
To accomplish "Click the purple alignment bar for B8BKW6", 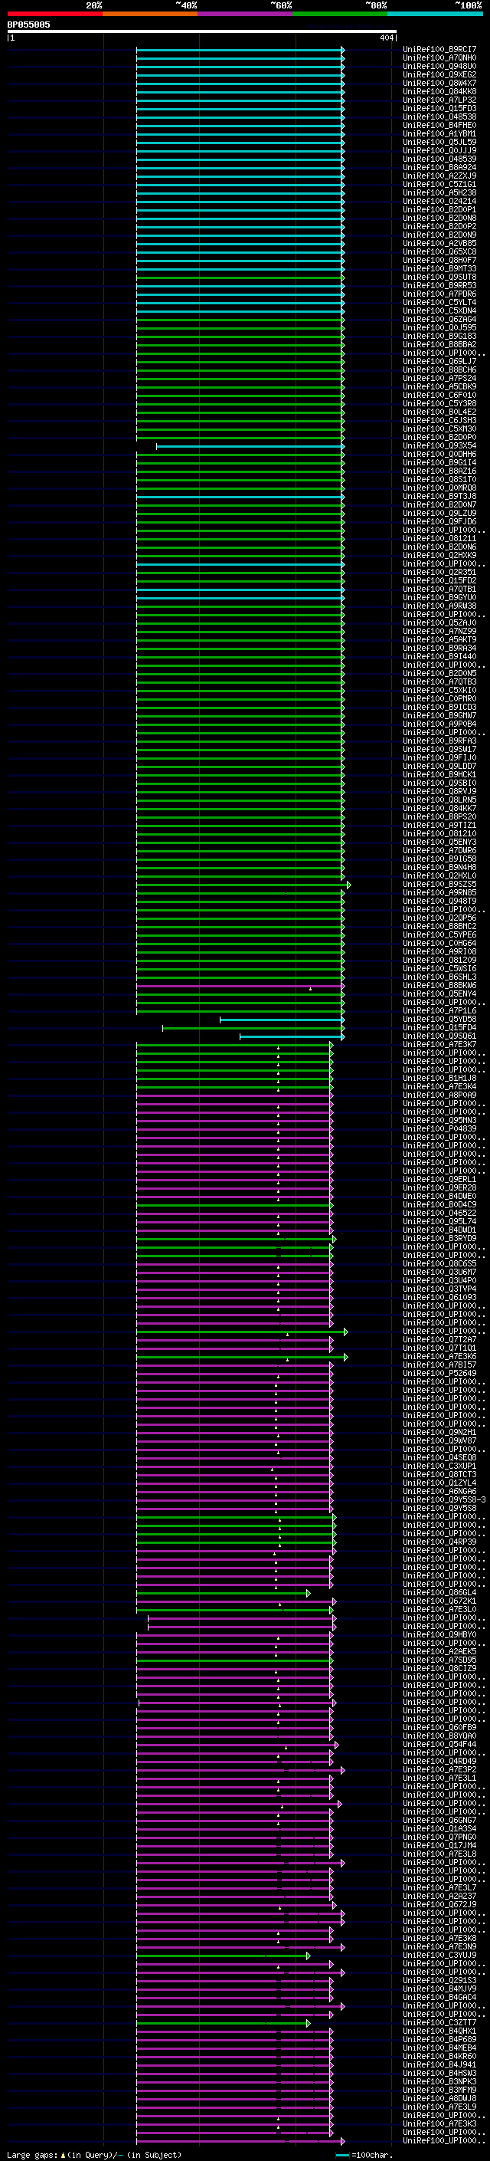I will click(x=240, y=987).
